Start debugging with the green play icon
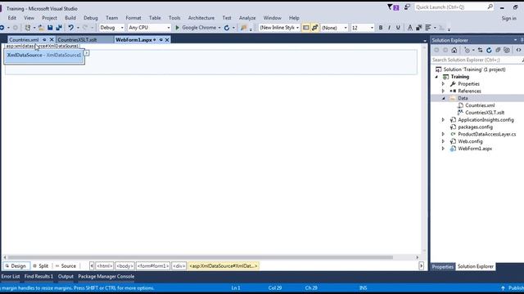 pyautogui.click(x=178, y=28)
